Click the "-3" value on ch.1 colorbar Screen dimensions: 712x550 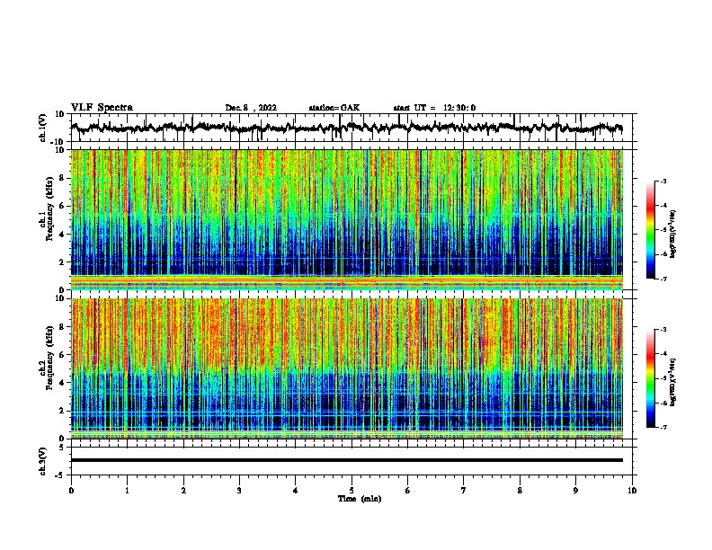662,181
